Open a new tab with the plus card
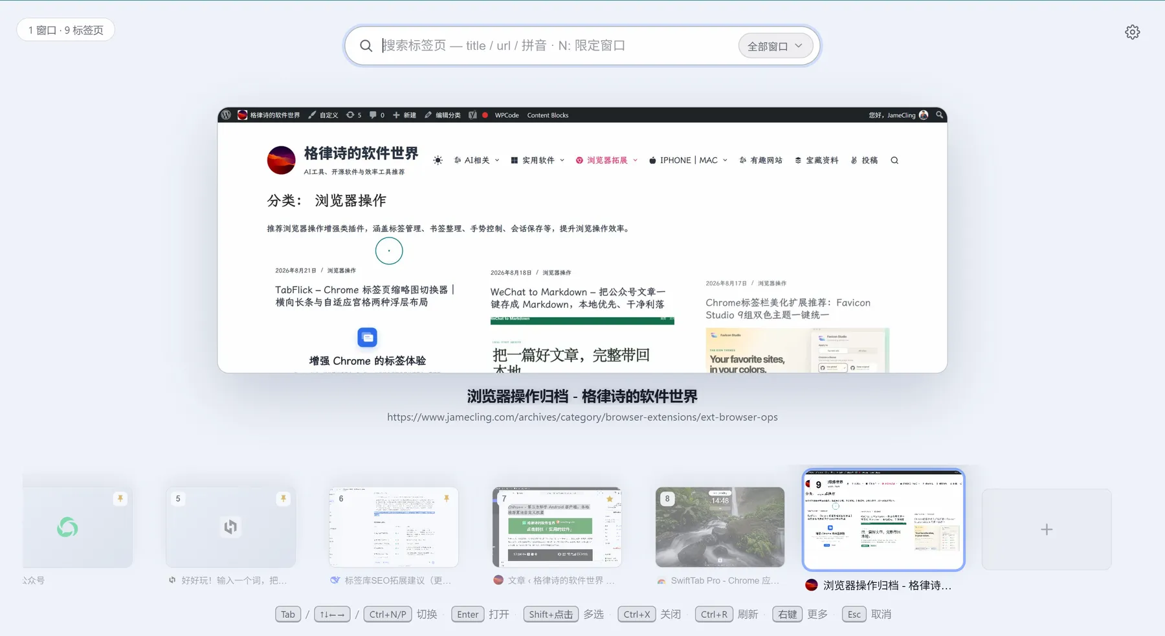Image resolution: width=1165 pixels, height=636 pixels. click(1047, 529)
